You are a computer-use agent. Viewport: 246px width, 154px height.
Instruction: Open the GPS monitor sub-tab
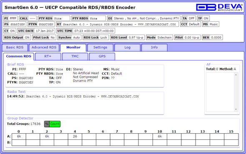point(102,57)
